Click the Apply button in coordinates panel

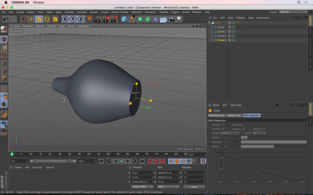point(194,187)
